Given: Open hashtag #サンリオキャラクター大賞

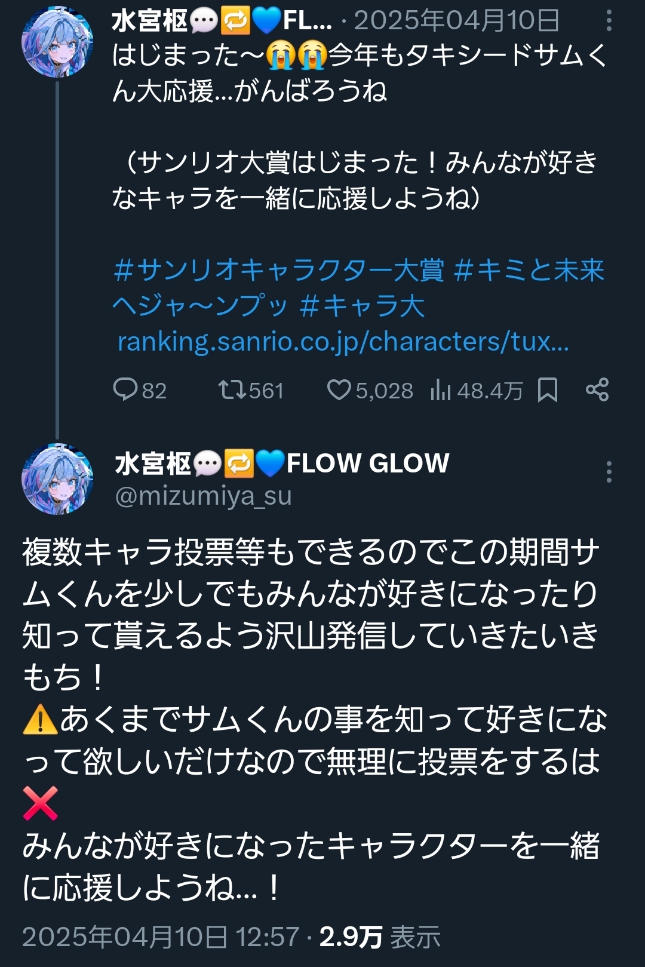Looking at the screenshot, I should point(279,271).
